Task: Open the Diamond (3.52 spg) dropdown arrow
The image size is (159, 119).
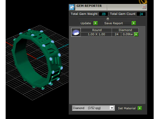Action: [112, 108]
